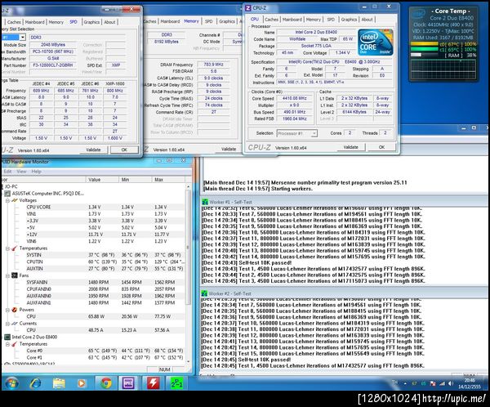Click the Core Temp core 1 load bar

(424, 49)
